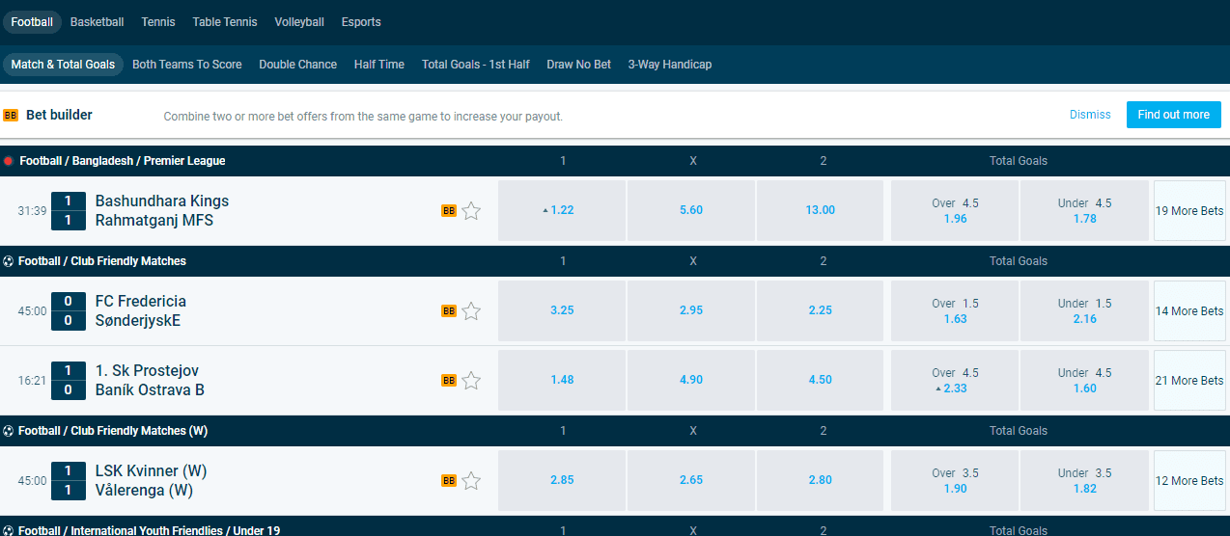This screenshot has width=1230, height=536.
Task: Select Draw No Bet market
Action: [579, 65]
